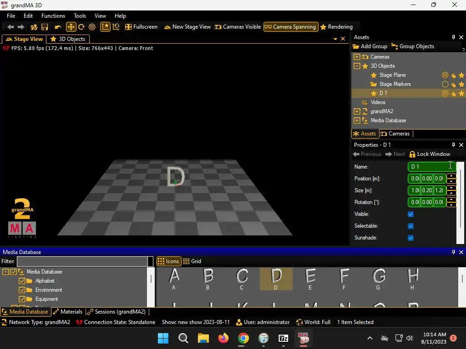The image size is (466, 349).
Task: Uncheck the Selectable checkbox
Action: point(411,226)
